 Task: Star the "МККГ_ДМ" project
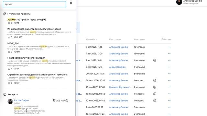[x=9, y=52]
